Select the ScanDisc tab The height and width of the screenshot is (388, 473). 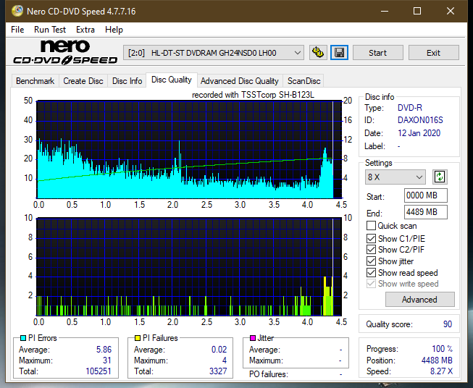pos(304,81)
